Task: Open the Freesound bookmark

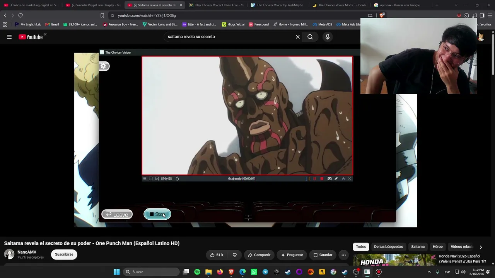Action: point(259,24)
